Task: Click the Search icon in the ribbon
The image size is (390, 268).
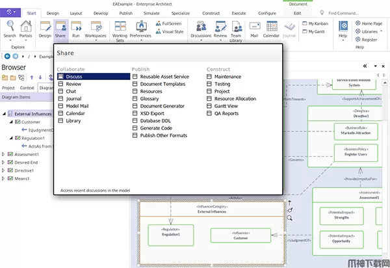Action: tap(10, 28)
